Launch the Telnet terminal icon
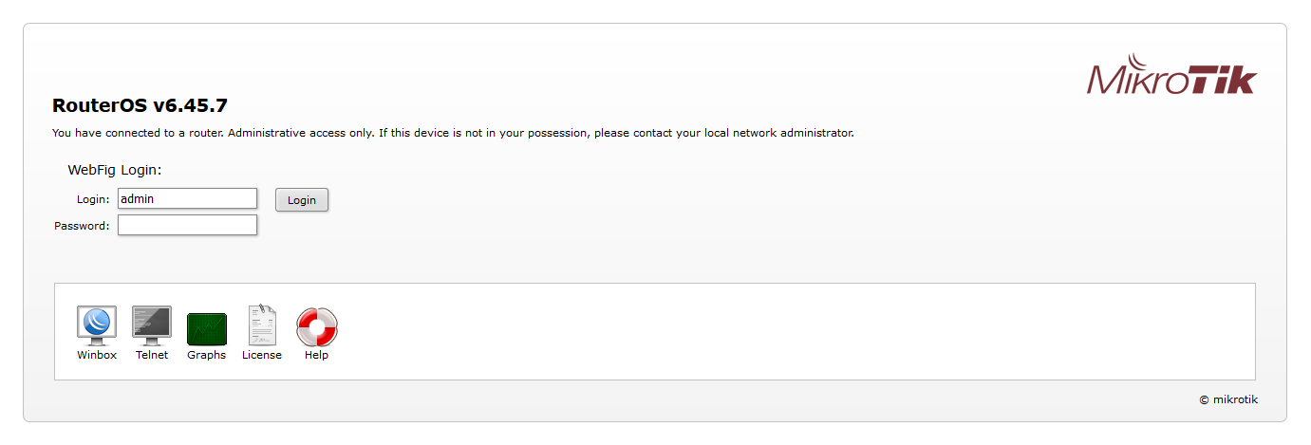Screen dimensions: 1311x445 (x=152, y=325)
